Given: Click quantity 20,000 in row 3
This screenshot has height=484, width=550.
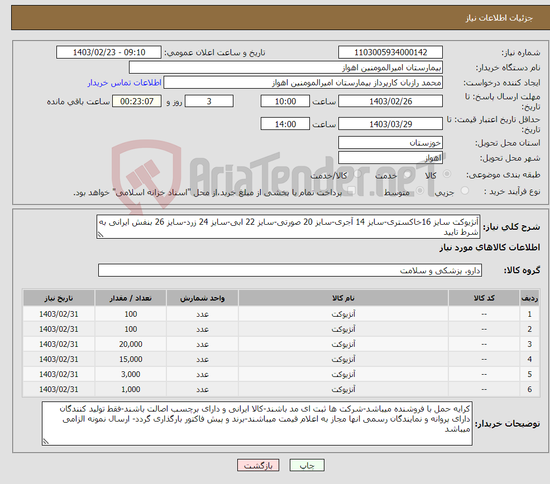Looking at the screenshot, I should tap(131, 344).
